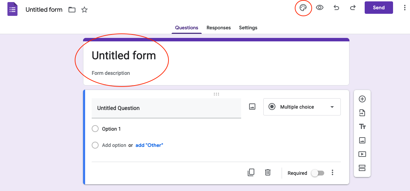This screenshot has height=191, width=410.
Task: Add a new question with plus icon
Action: click(x=362, y=99)
